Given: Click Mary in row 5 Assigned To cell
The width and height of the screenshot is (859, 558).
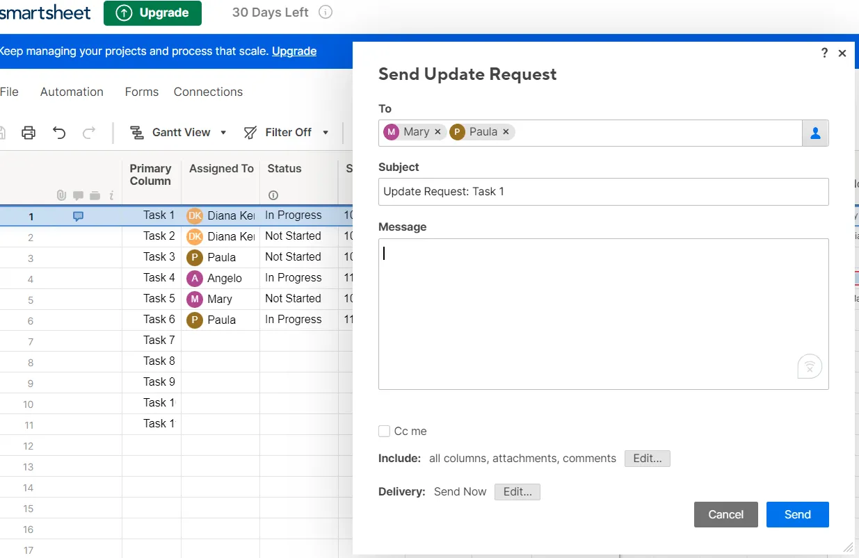Looking at the screenshot, I should pyautogui.click(x=220, y=299).
